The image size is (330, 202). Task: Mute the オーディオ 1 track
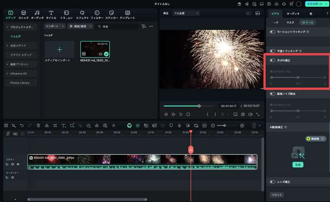[12, 177]
